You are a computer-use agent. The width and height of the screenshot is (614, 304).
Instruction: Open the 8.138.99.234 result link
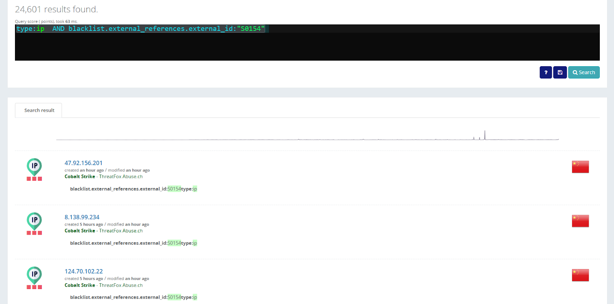pyautogui.click(x=82, y=217)
